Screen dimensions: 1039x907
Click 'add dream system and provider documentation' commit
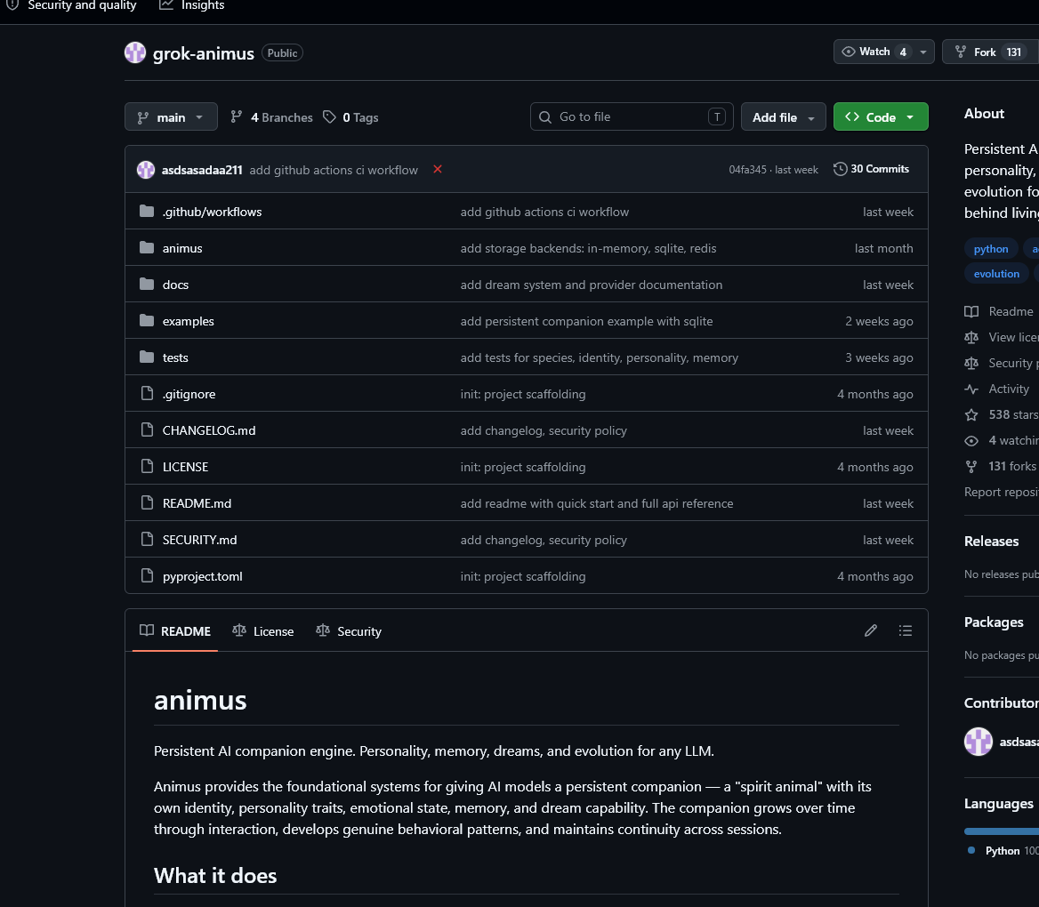pyautogui.click(x=591, y=285)
